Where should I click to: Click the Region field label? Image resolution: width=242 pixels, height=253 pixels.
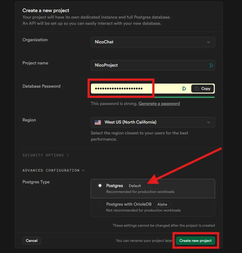pos(29,120)
